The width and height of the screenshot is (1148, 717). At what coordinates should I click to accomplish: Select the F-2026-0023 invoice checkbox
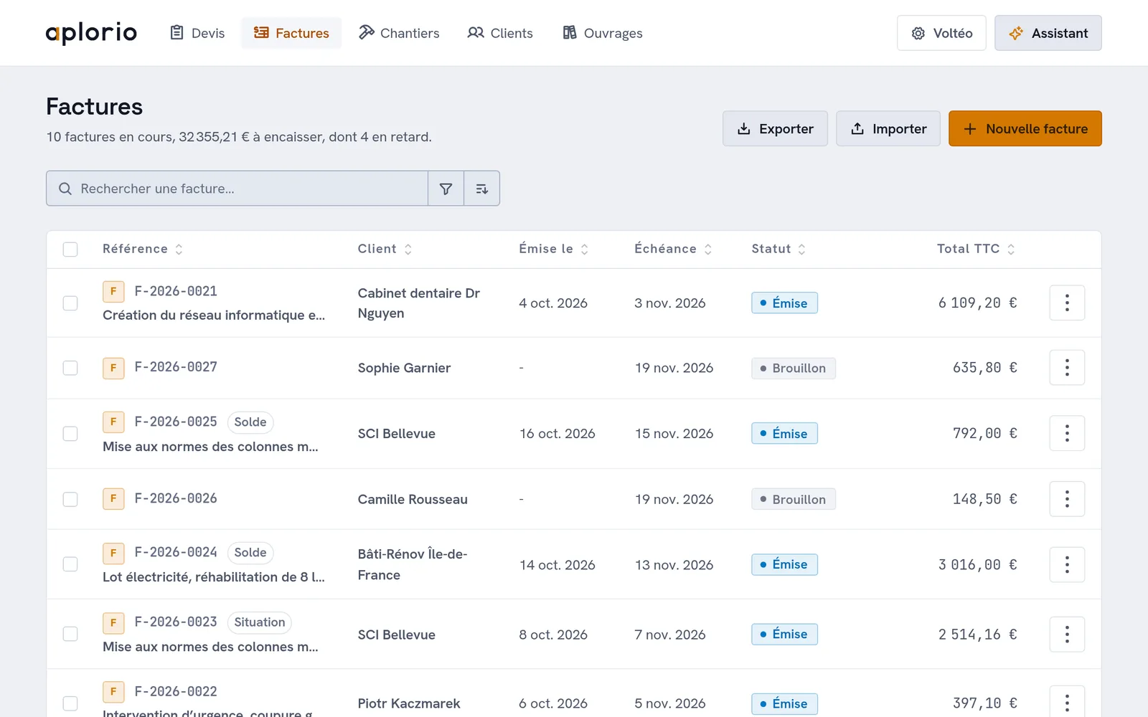(70, 634)
